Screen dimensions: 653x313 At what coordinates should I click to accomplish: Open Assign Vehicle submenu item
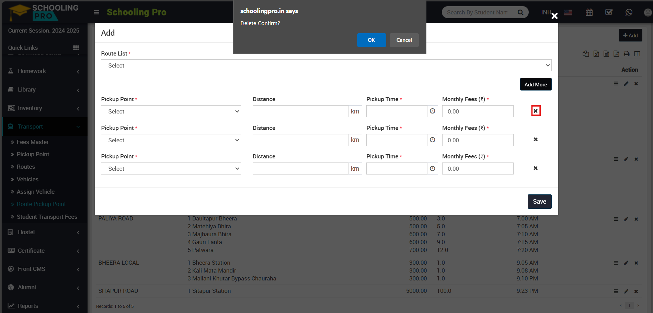36,192
